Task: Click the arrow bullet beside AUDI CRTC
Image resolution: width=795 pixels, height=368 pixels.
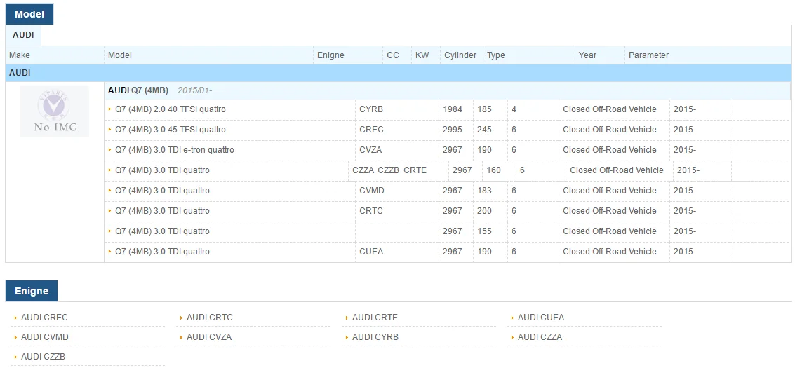Action: click(182, 318)
